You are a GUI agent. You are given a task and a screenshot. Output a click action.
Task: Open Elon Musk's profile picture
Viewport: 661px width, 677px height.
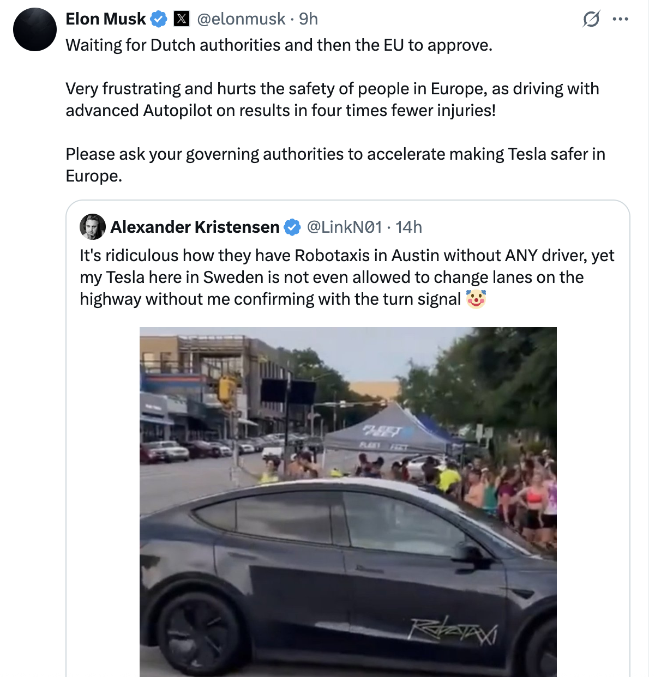(34, 29)
